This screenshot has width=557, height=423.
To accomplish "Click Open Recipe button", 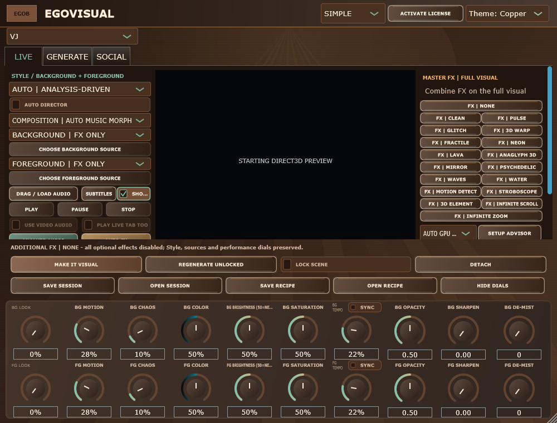I will tap(385, 286).
